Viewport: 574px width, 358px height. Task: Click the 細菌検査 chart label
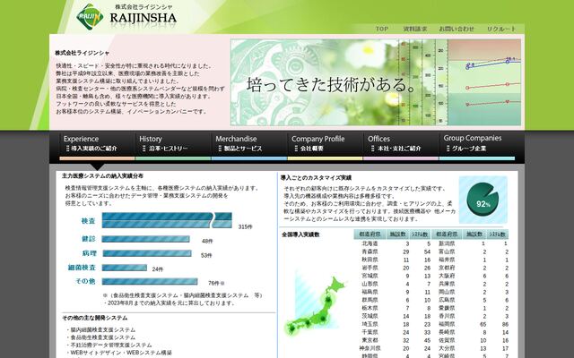point(82,268)
